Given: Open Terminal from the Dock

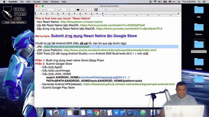Looking at the screenshot, I should 76,113.
